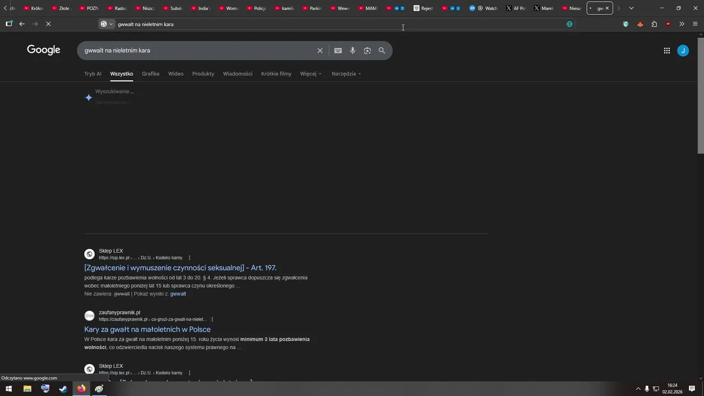Switch to the Rejest browser tab
704x396 pixels.
click(423, 8)
